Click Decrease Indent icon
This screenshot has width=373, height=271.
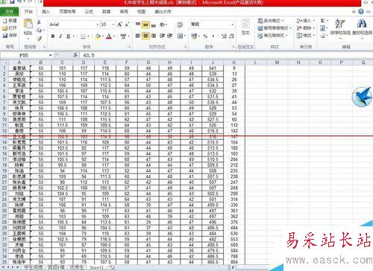pos(162,36)
